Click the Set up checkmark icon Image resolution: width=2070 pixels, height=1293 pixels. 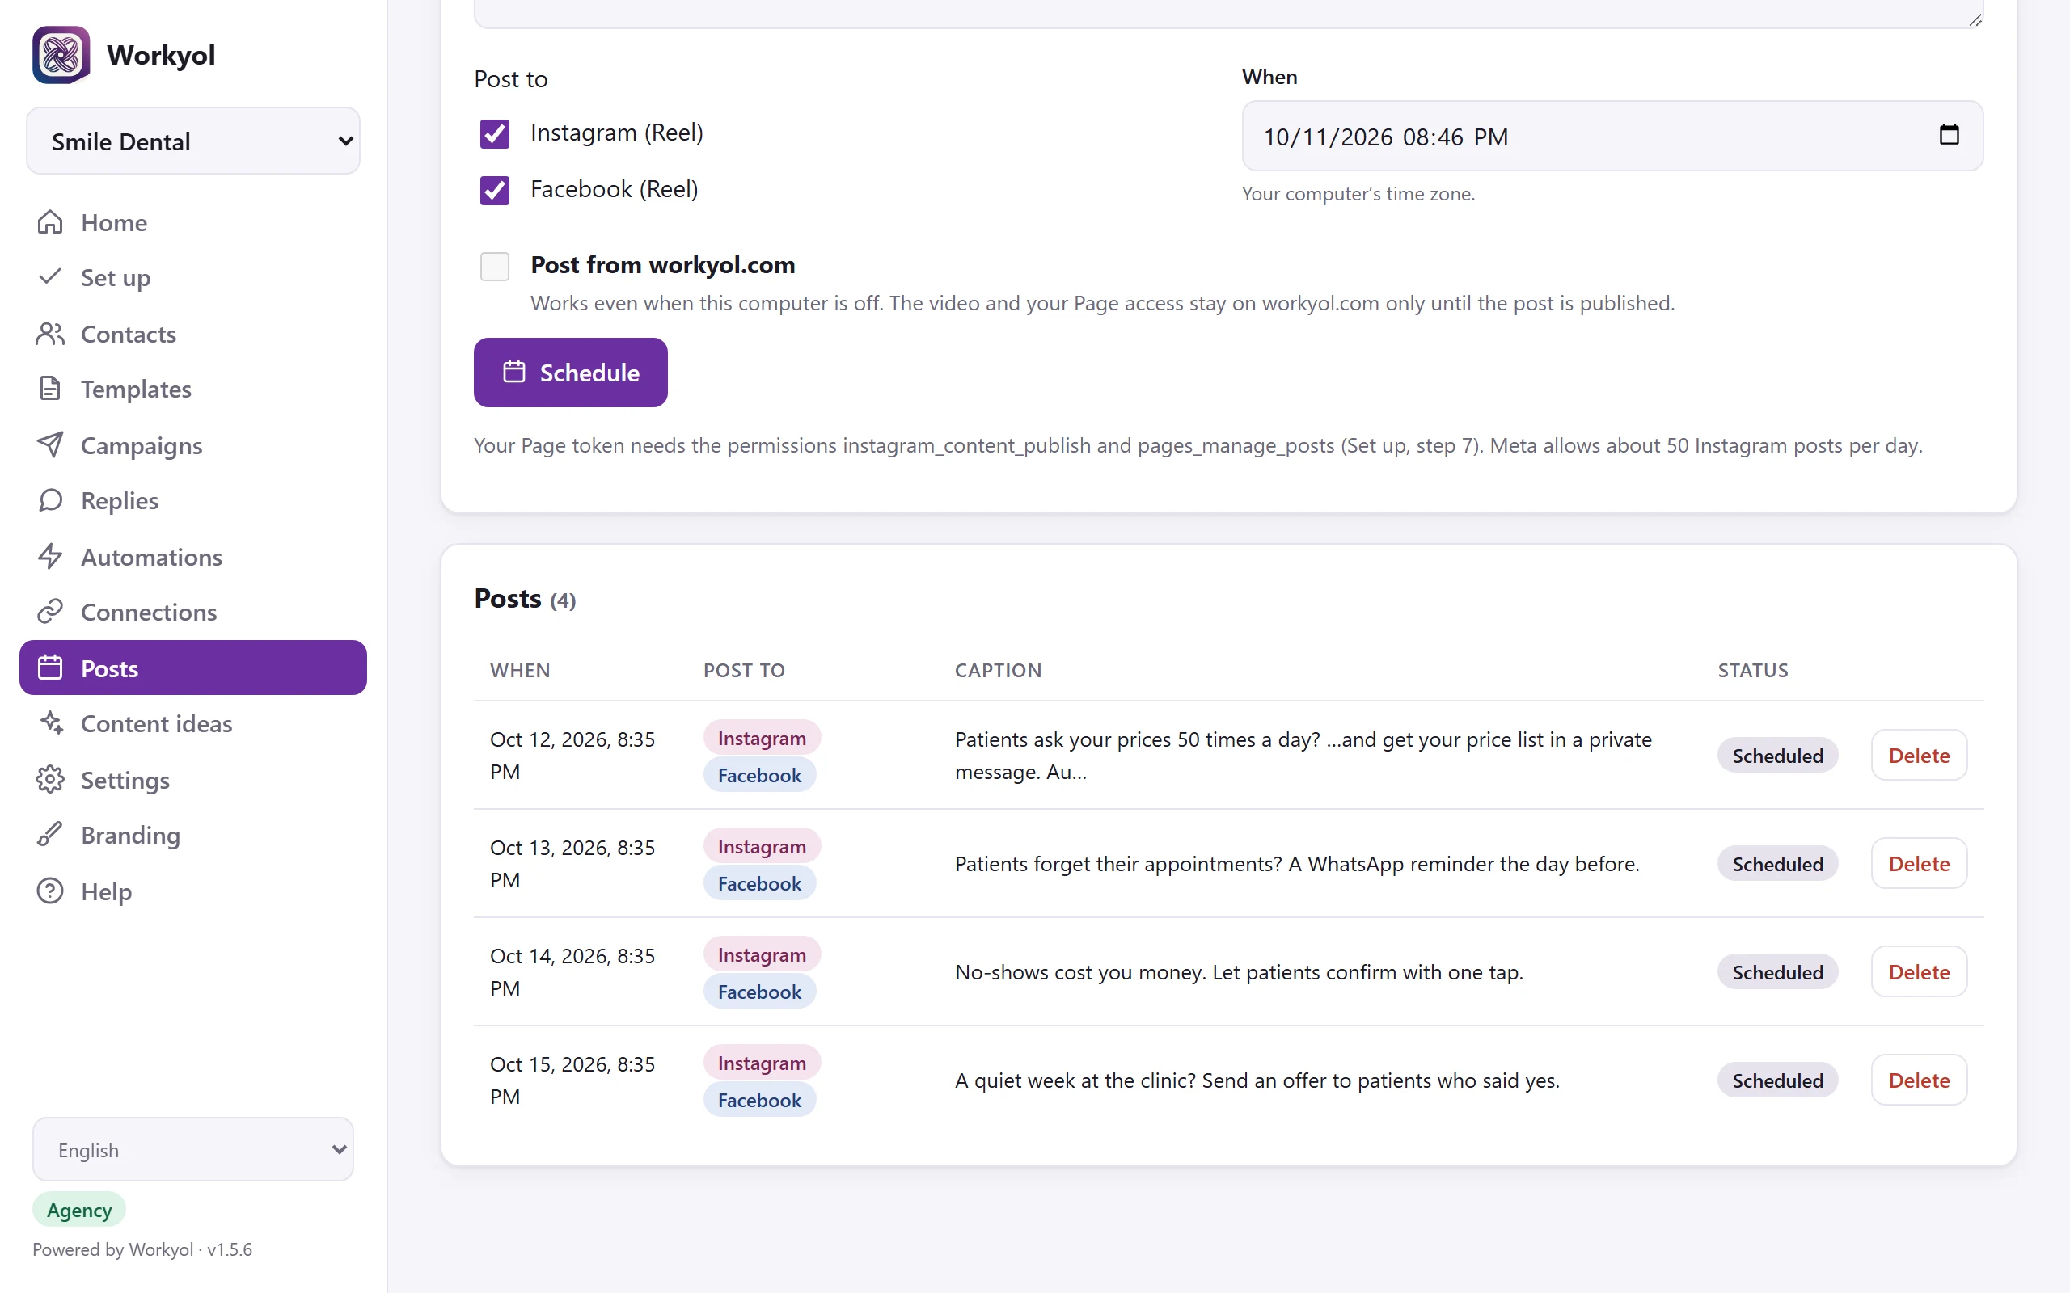[x=50, y=277]
